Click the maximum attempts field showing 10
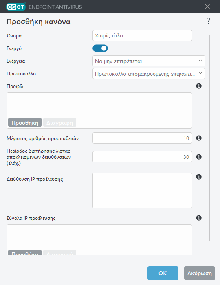Screen dimensions: 220x285 tap(142, 138)
